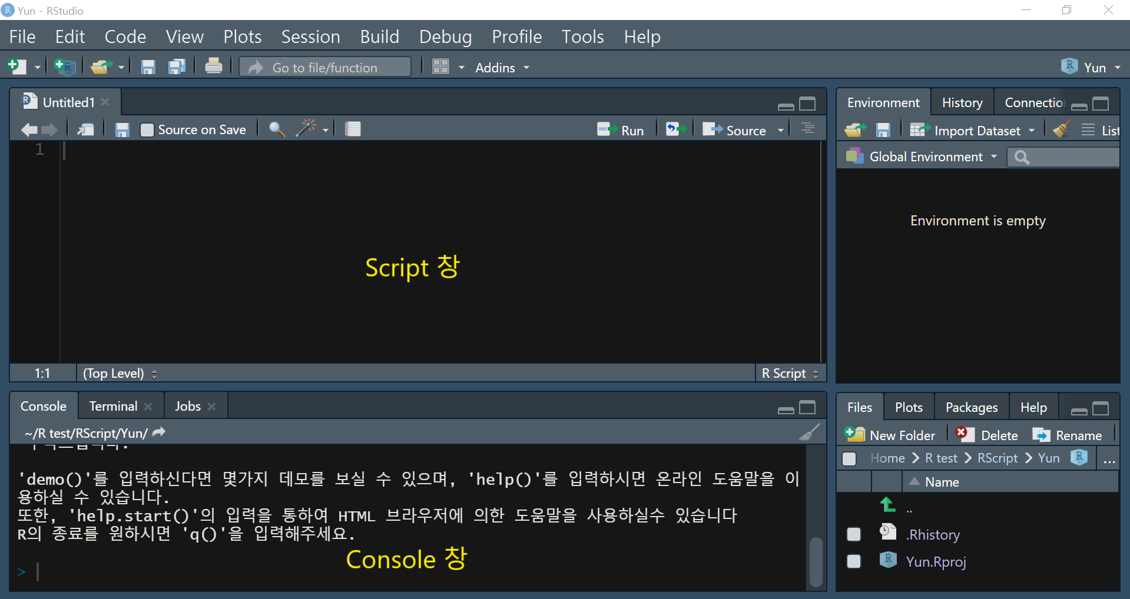The image size is (1130, 599).
Task: Open the Session menu
Action: (x=310, y=36)
